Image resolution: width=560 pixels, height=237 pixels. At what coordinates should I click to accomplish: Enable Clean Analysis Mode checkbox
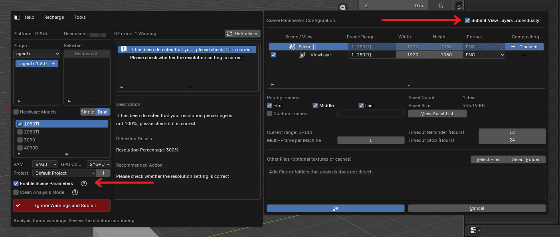pos(16,192)
